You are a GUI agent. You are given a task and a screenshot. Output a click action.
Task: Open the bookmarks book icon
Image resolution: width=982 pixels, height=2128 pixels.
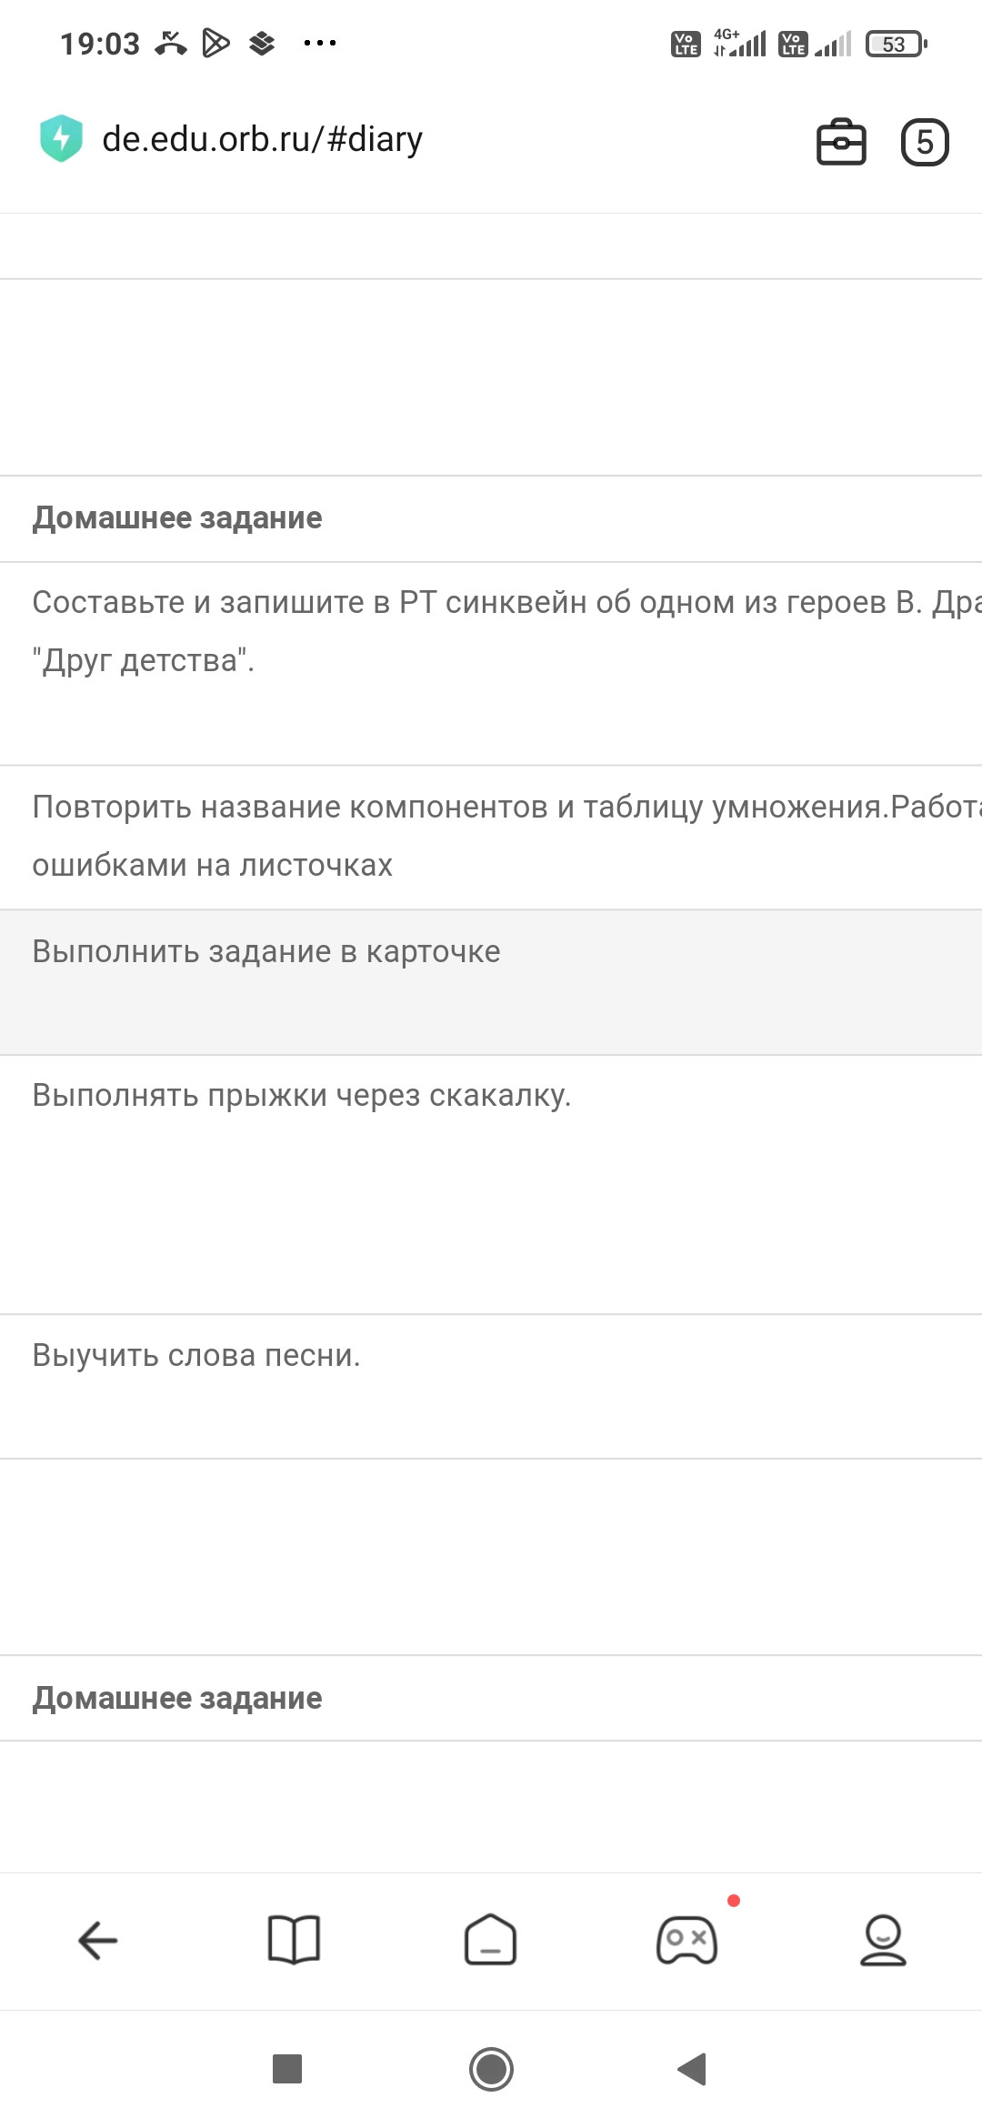294,1941
